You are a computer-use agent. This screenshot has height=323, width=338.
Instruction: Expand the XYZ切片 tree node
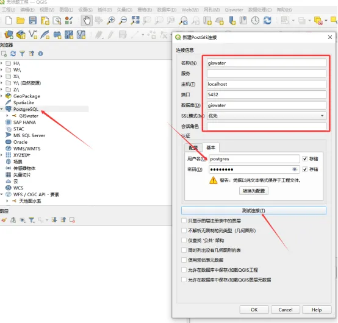coord(1,155)
